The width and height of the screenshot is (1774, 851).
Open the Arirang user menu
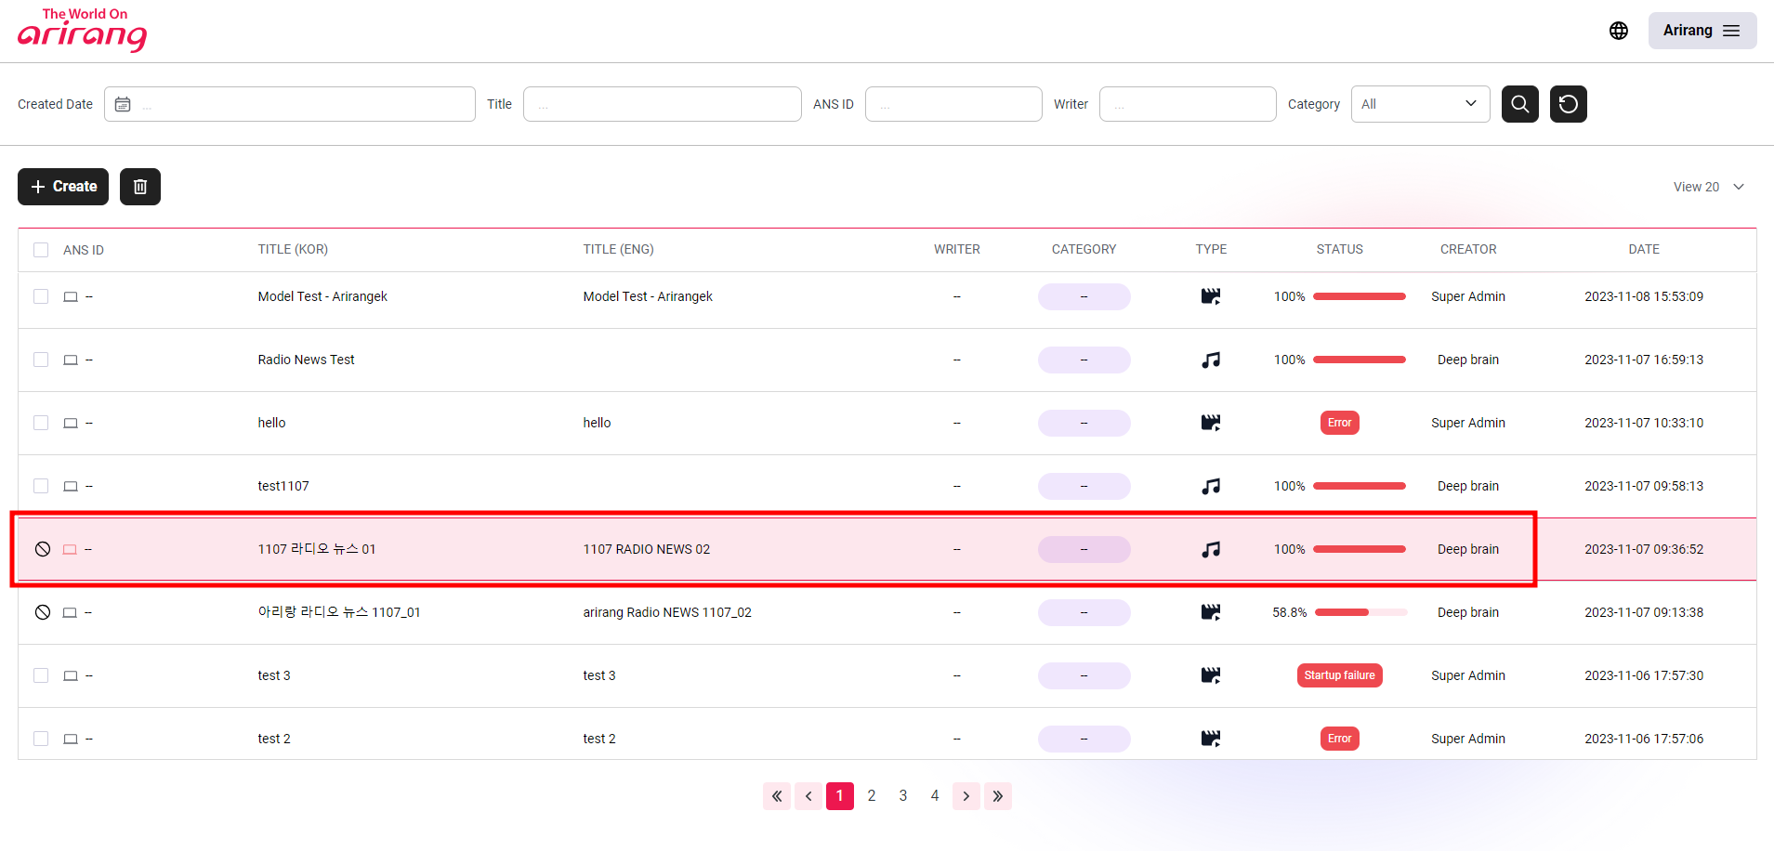[x=1702, y=31]
